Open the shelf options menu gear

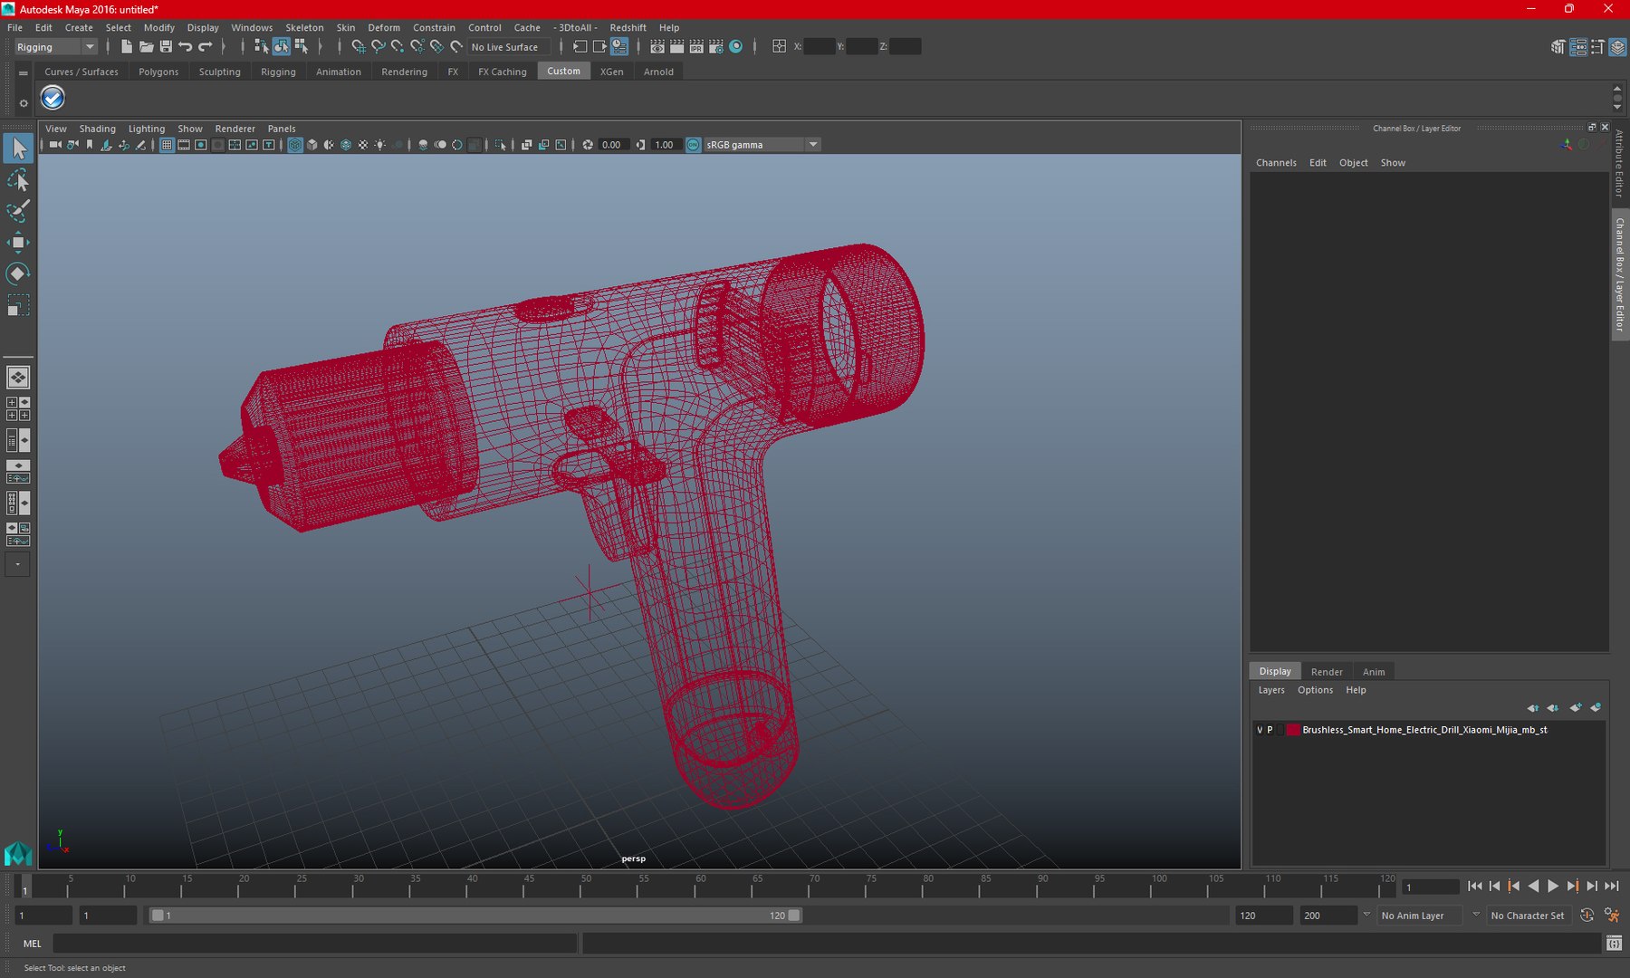(24, 103)
